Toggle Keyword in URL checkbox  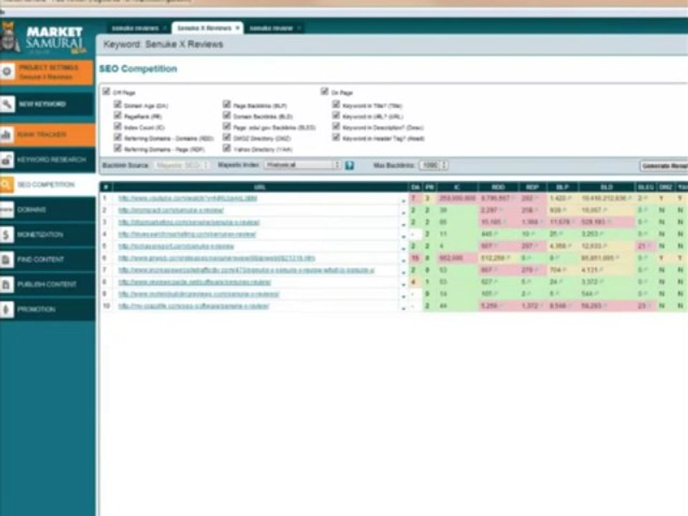pyautogui.click(x=335, y=115)
